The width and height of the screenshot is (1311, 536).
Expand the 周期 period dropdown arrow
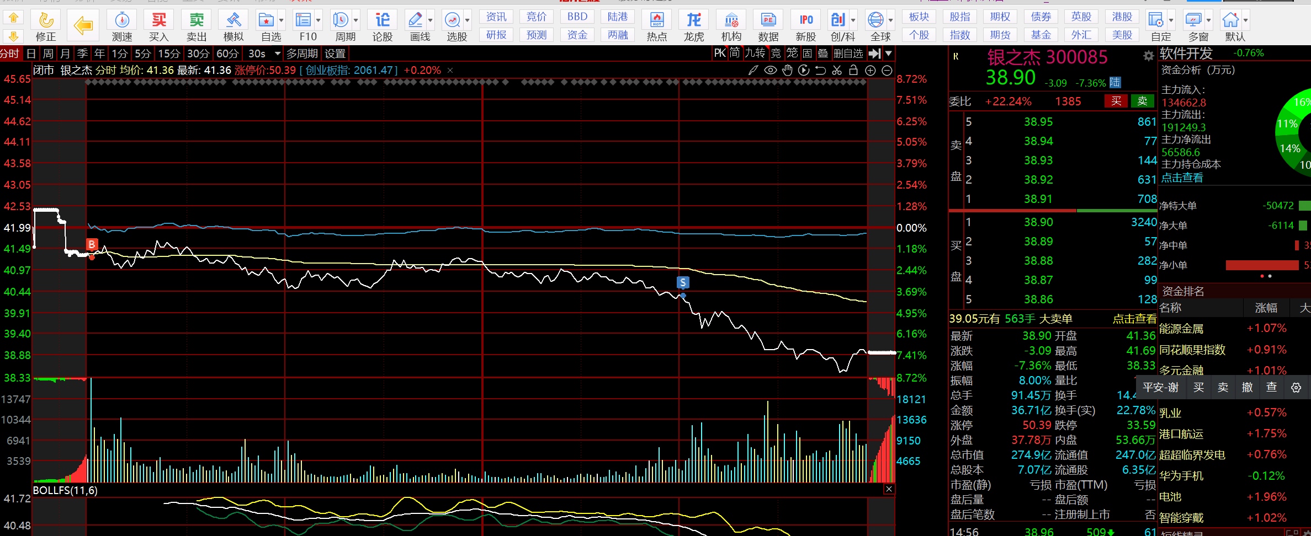click(x=356, y=20)
